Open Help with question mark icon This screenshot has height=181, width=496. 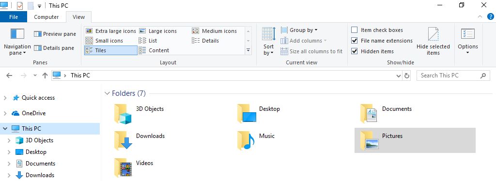coord(490,17)
